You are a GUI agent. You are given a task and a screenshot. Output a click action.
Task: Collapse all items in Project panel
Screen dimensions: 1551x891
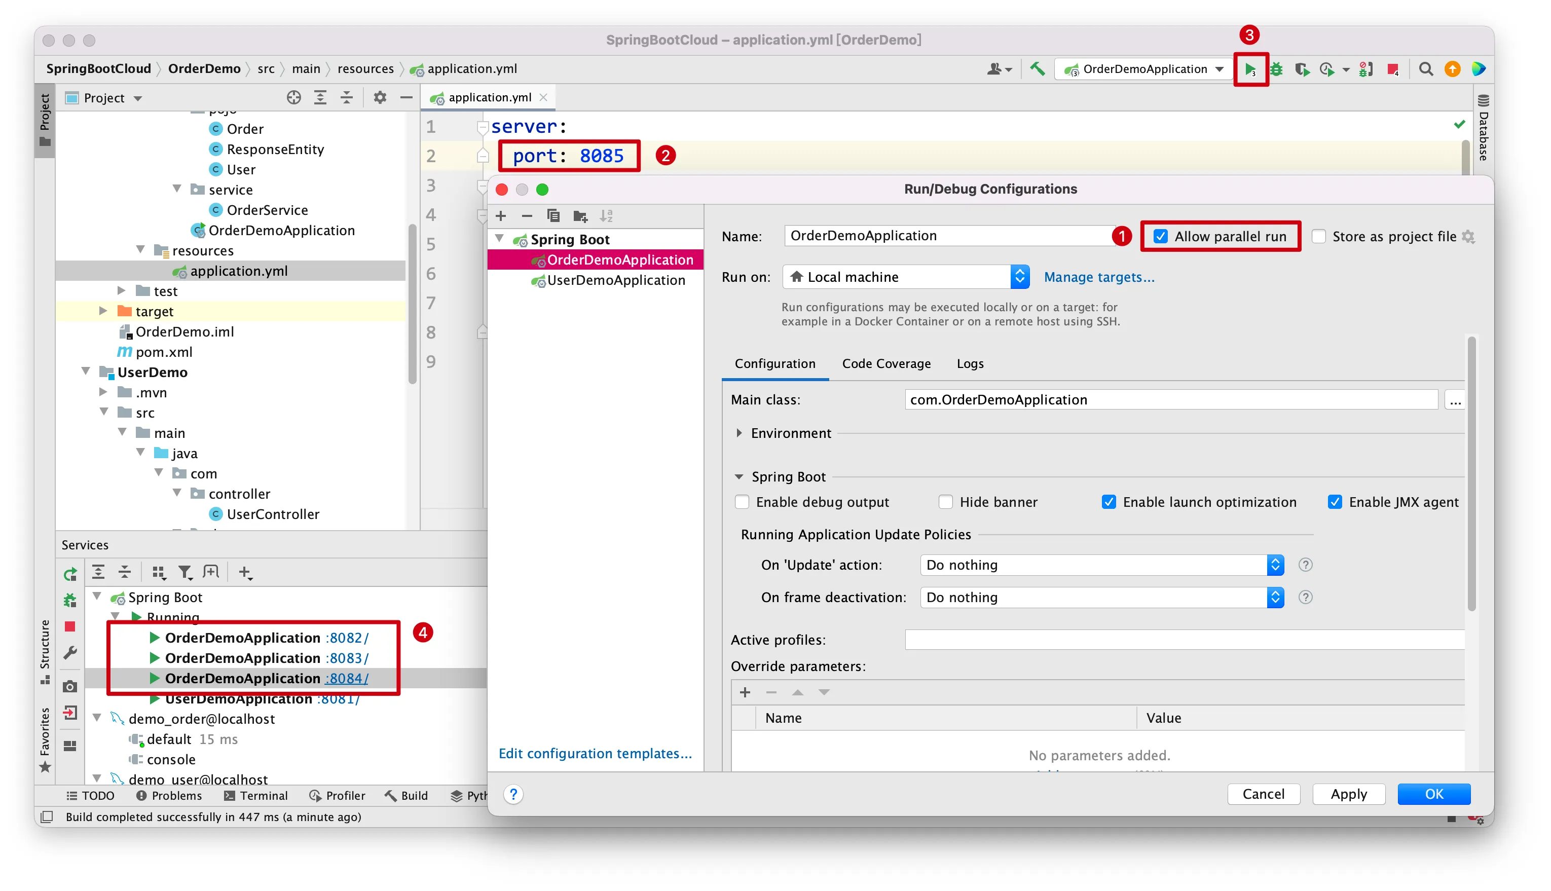point(346,98)
